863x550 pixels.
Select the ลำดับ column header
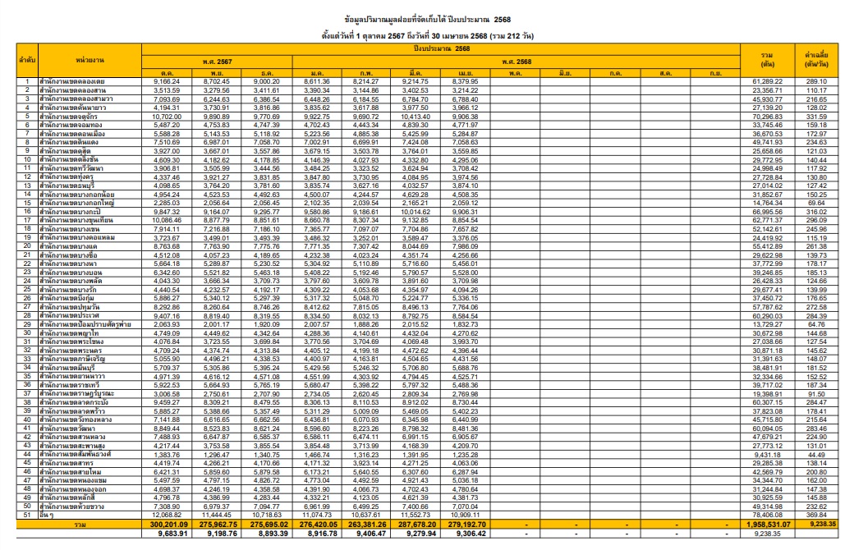pyautogui.click(x=27, y=60)
